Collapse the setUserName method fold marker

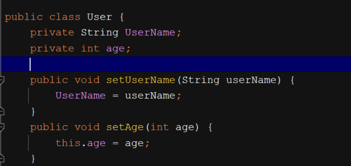[2, 80]
